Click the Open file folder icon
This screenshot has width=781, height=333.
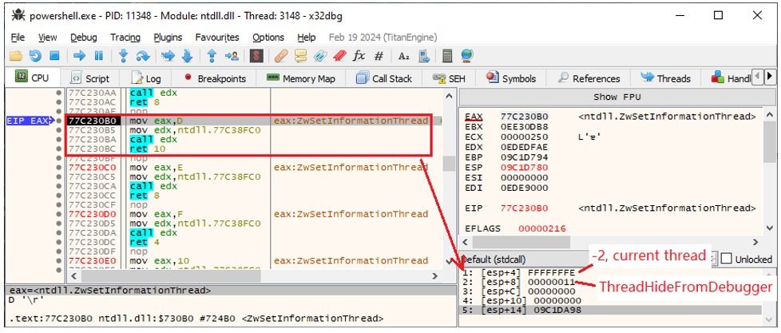pos(16,56)
